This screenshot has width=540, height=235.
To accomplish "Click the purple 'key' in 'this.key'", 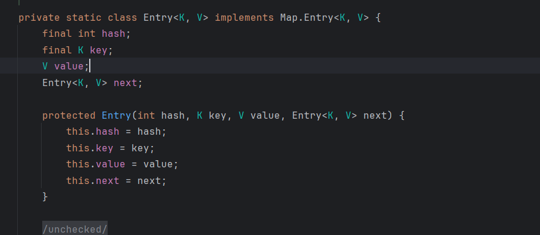I will click(104, 148).
